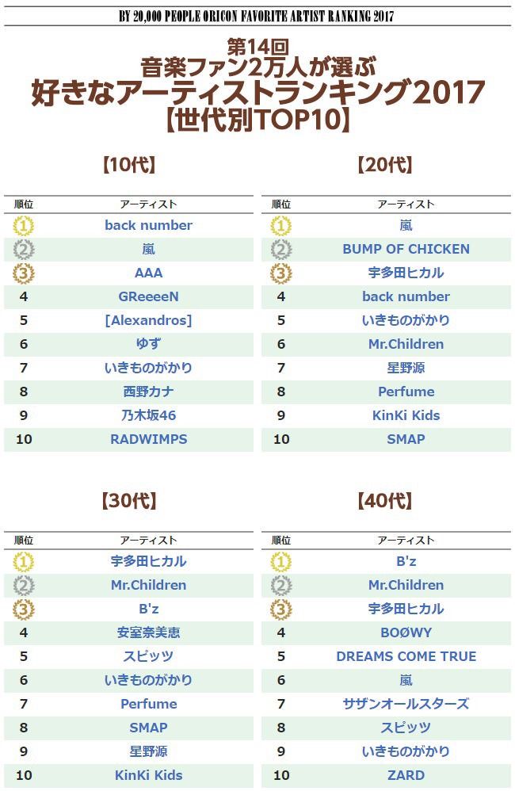This screenshot has width=515, height=791.
Task: Click the サザンオールスターズ link
Action: [406, 704]
